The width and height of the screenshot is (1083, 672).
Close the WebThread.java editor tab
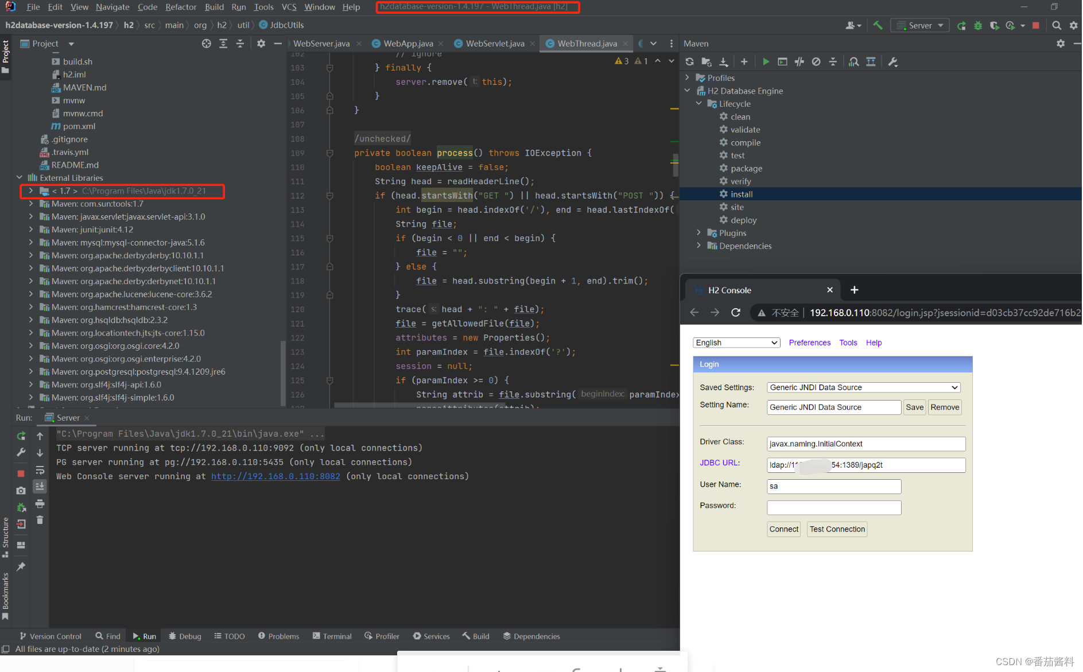tap(626, 44)
